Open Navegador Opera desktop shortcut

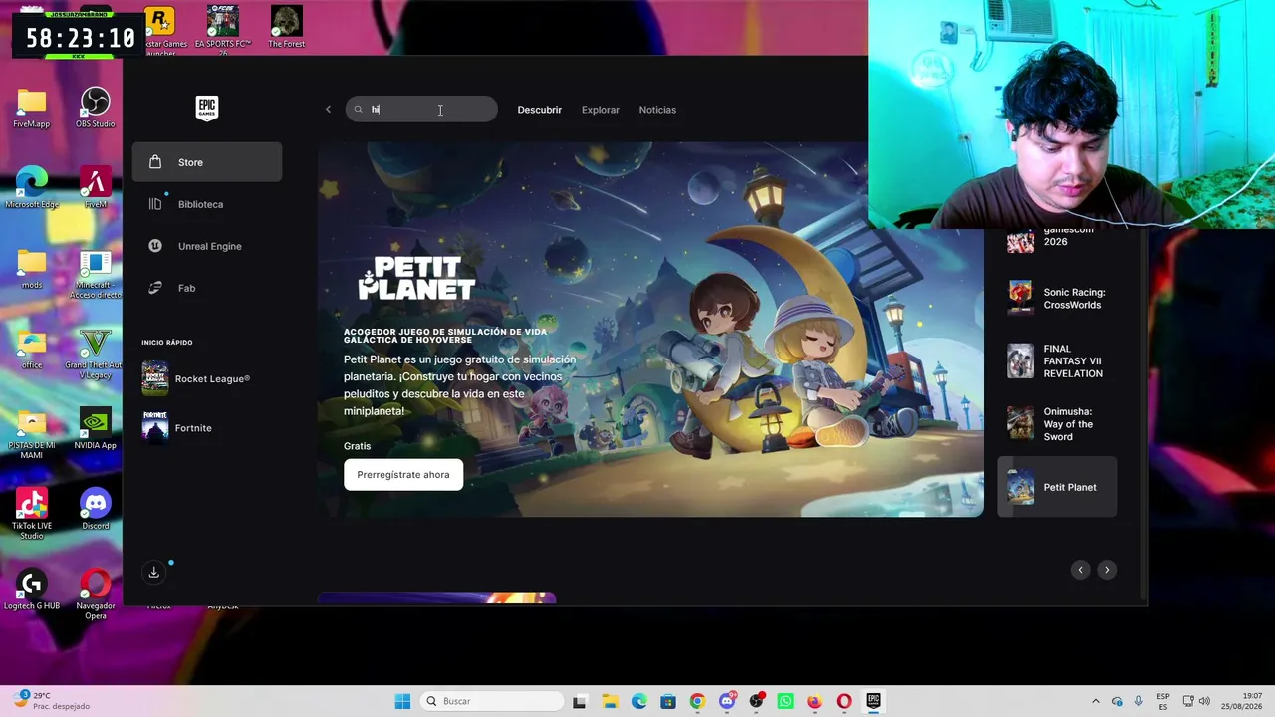[95, 596]
